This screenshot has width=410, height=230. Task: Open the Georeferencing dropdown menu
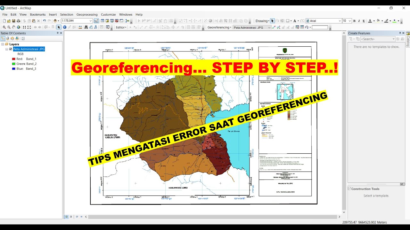(219, 27)
